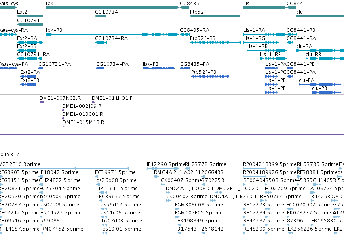Click EST EC25704.5prime

click(x=60, y=189)
